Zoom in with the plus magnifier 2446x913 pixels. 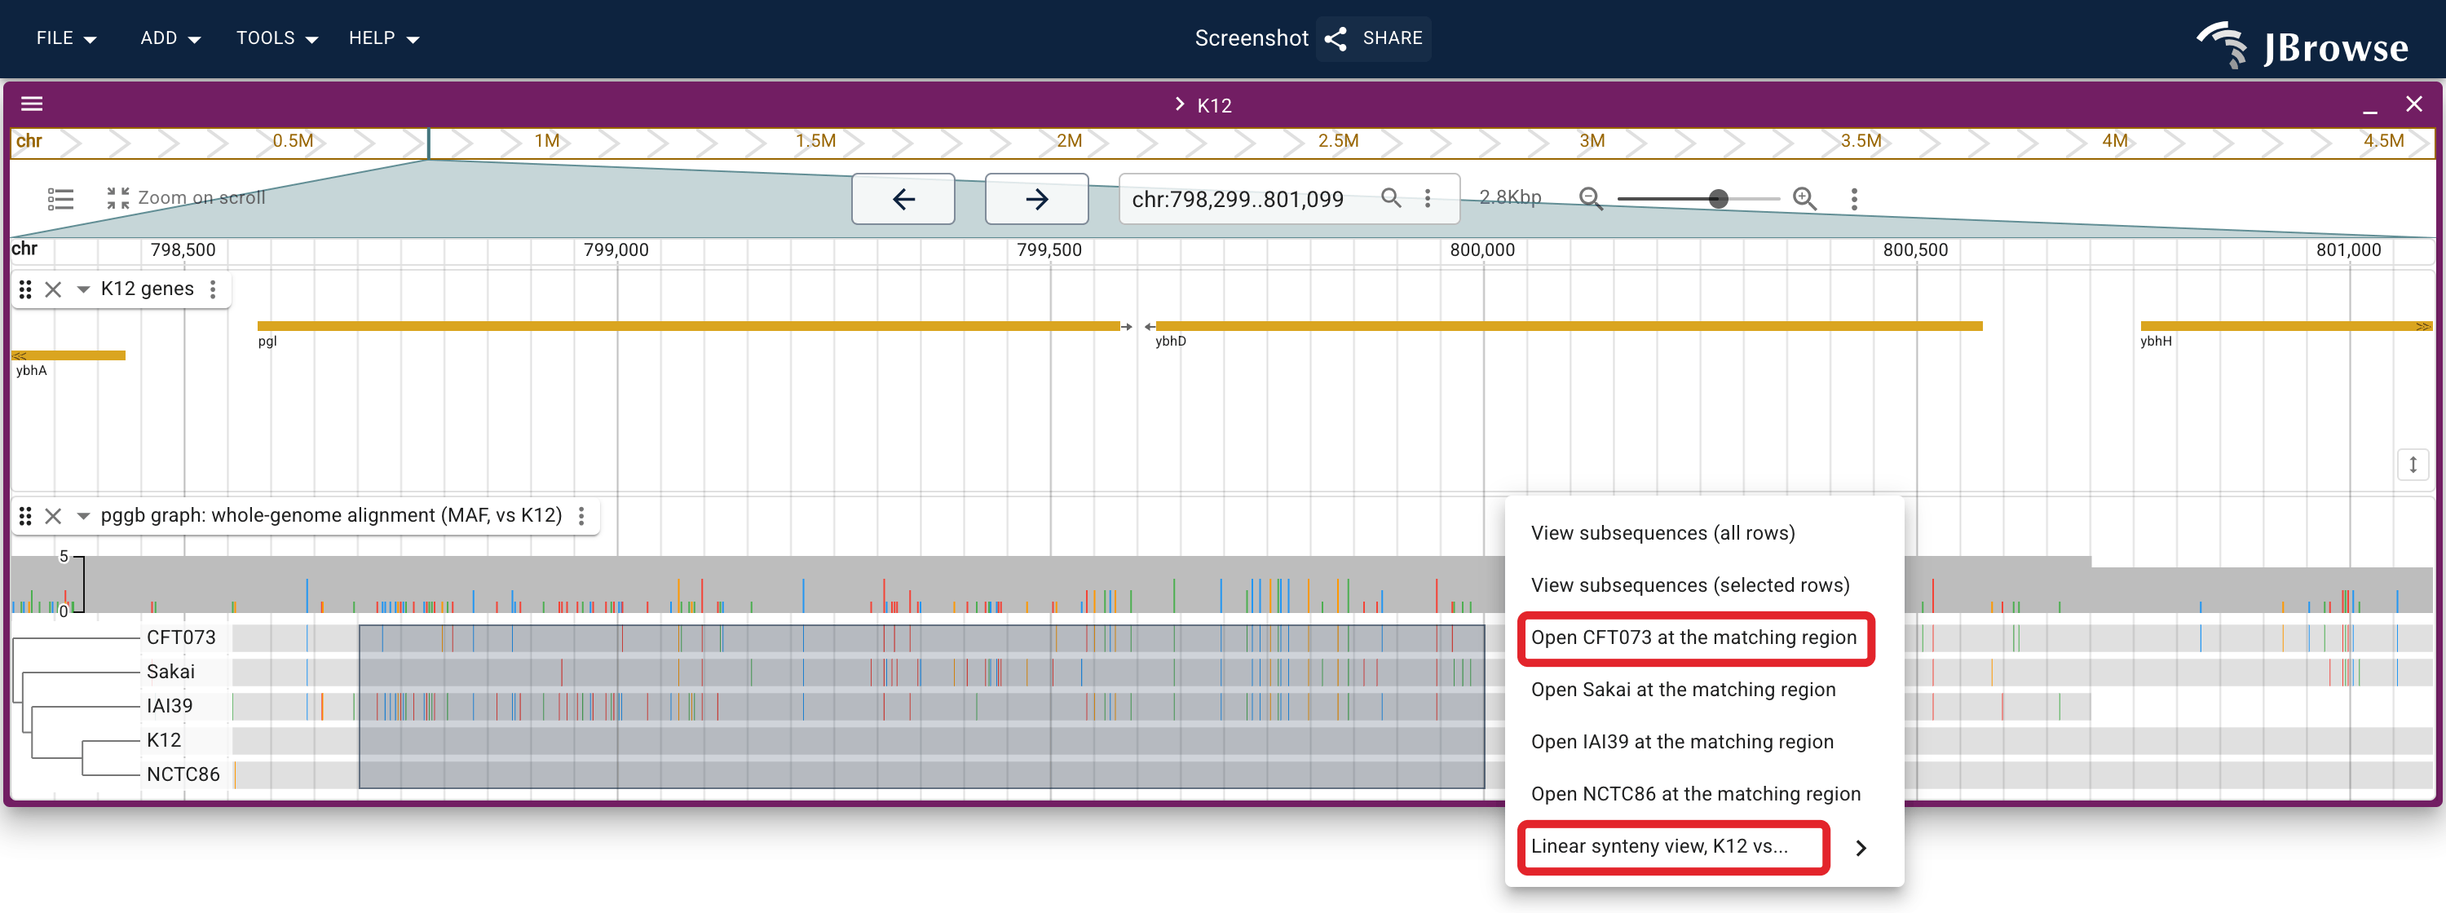tap(1804, 198)
